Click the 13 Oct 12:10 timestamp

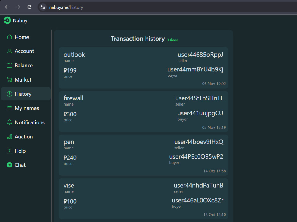click(x=215, y=215)
